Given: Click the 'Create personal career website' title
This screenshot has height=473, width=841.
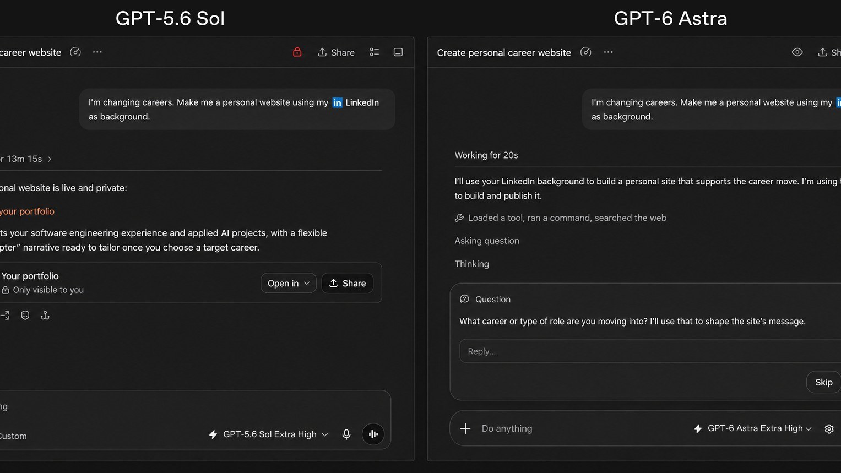Looking at the screenshot, I should [504, 53].
